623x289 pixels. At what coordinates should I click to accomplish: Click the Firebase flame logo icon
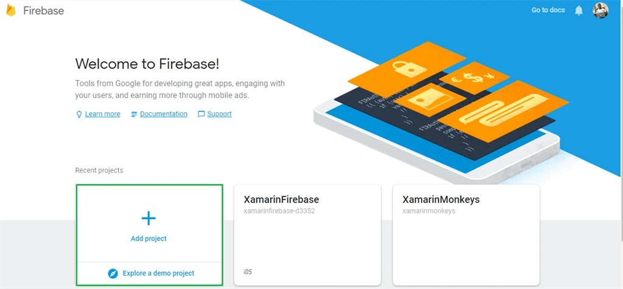[11, 10]
